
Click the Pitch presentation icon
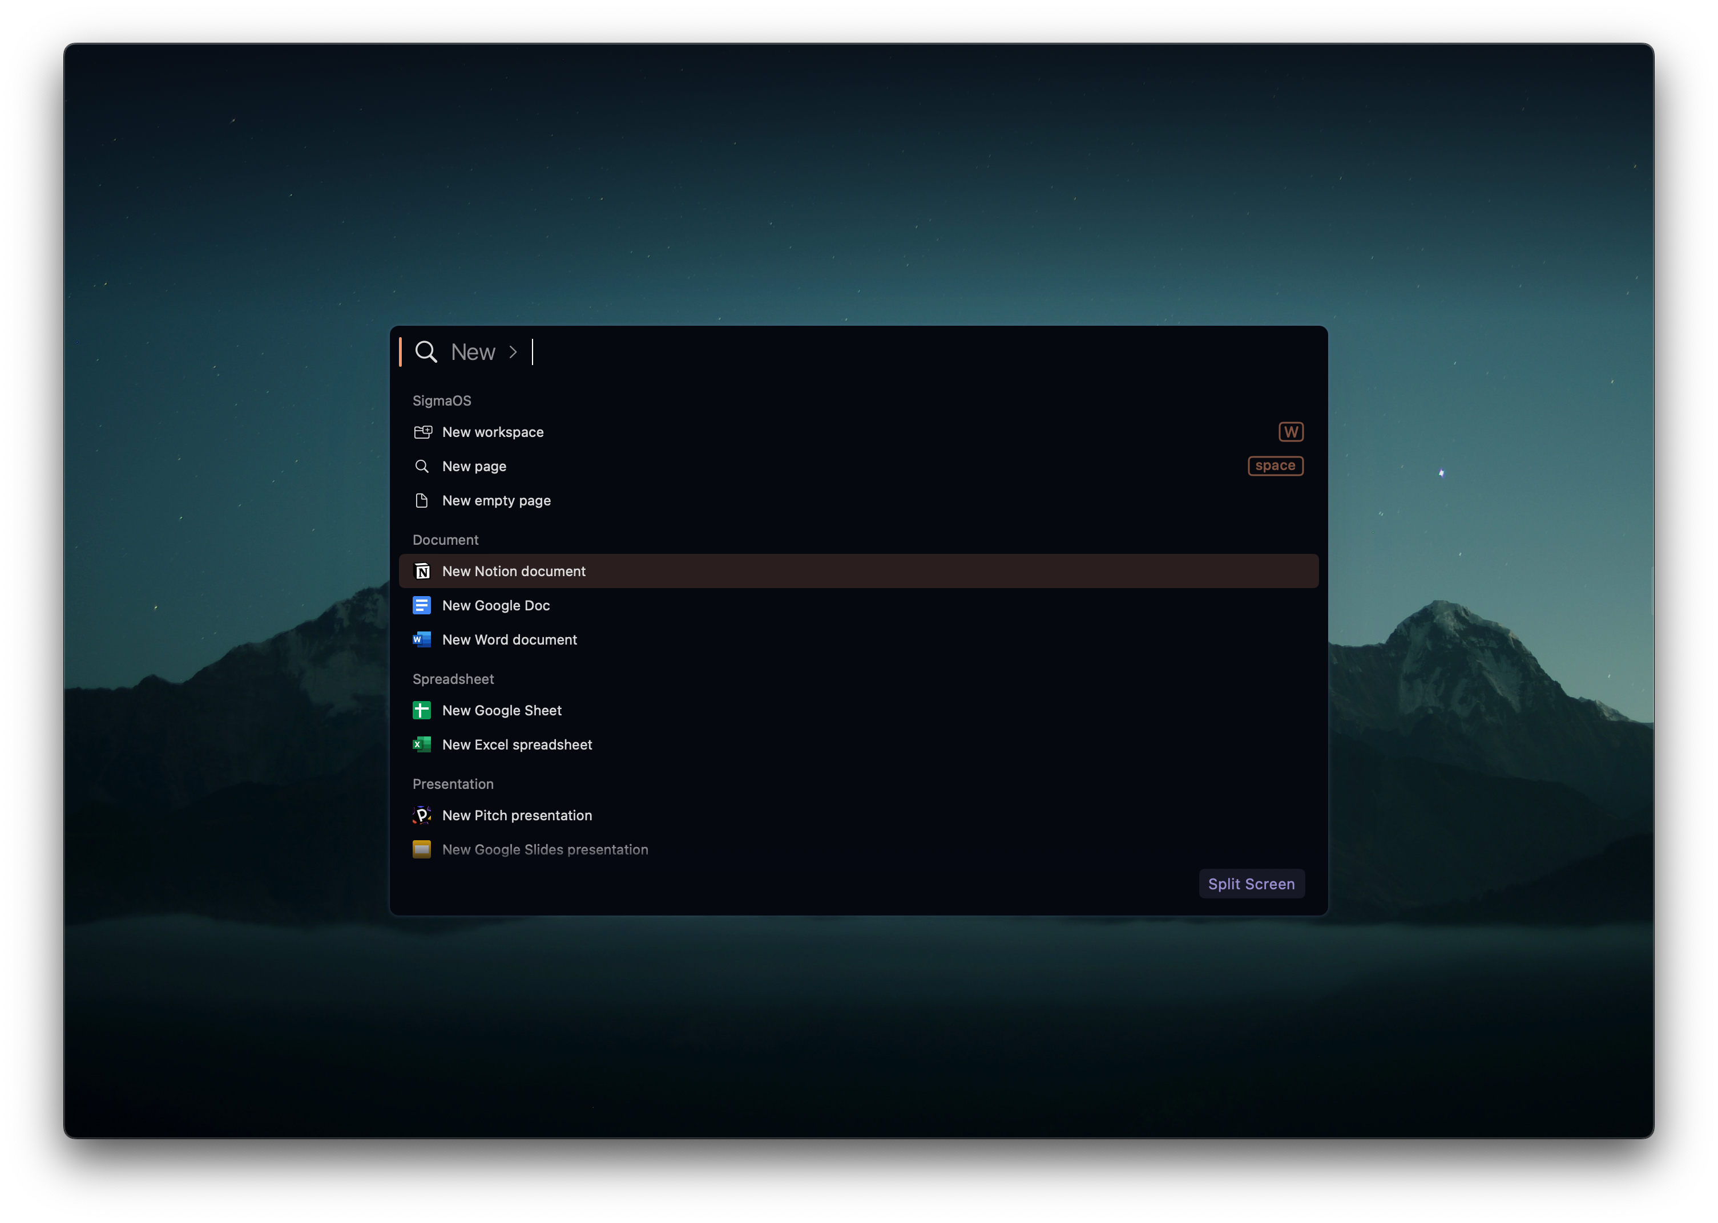[x=422, y=816]
